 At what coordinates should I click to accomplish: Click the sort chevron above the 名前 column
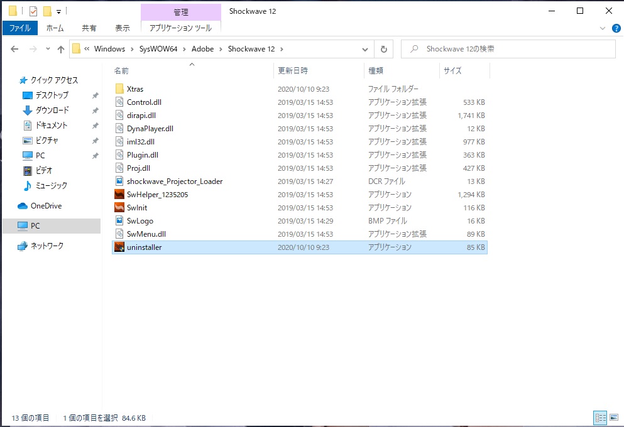pyautogui.click(x=191, y=63)
